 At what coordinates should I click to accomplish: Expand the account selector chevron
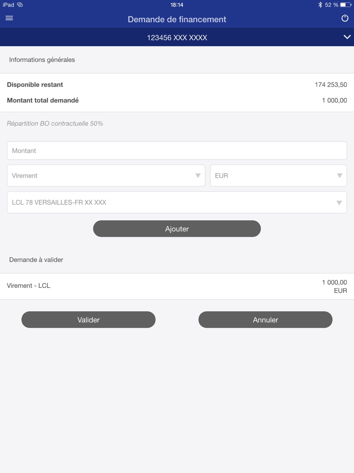click(x=347, y=37)
